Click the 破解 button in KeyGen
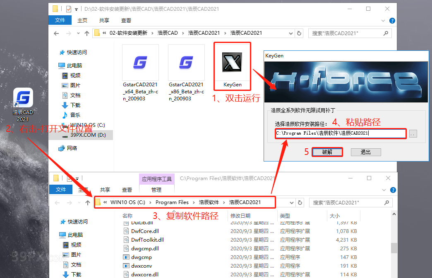 tap(327, 152)
